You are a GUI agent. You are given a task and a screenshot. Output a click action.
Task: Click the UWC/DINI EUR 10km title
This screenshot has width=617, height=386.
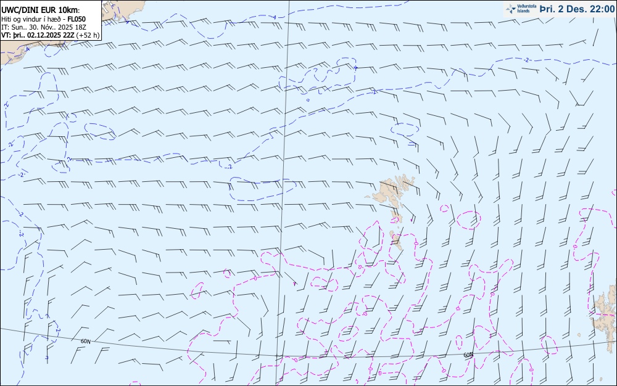click(40, 10)
